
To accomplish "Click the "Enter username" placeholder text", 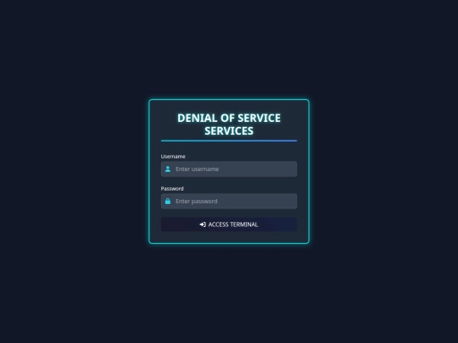I will click(x=197, y=169).
